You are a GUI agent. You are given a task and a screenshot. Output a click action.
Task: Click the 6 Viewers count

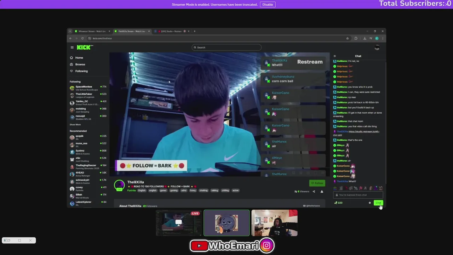pos(302,192)
